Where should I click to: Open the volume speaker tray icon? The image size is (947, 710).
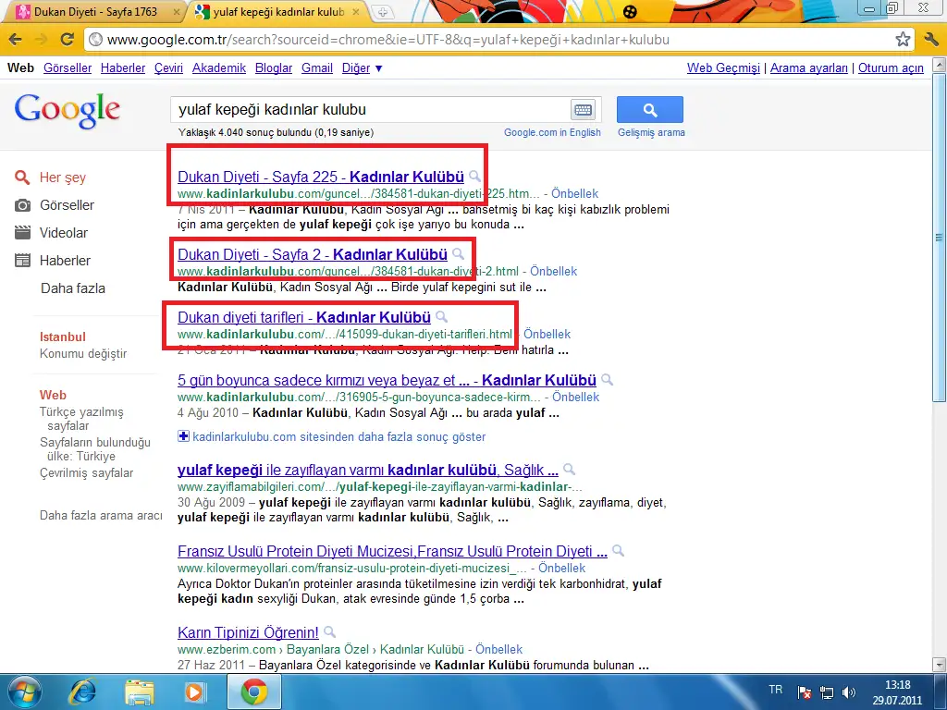click(x=849, y=692)
